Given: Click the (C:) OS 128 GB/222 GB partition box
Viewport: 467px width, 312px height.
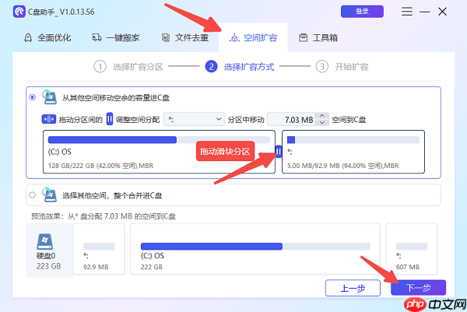Looking at the screenshot, I should pos(159,152).
